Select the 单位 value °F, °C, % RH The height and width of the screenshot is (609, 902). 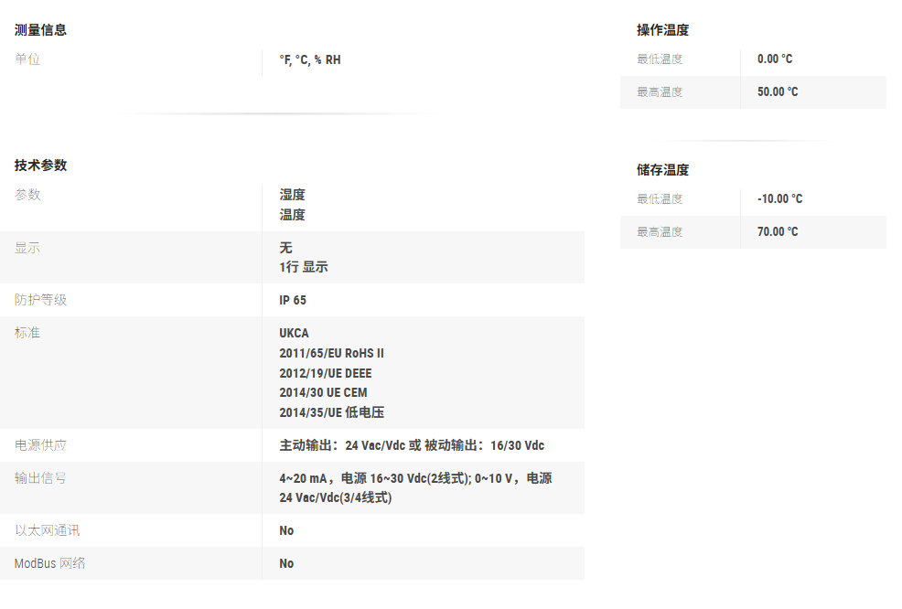309,60
